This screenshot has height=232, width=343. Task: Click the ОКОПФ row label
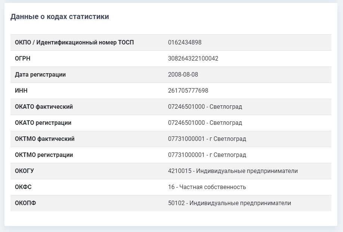click(25, 203)
